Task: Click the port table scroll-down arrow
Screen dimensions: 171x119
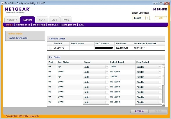Action: point(163,104)
